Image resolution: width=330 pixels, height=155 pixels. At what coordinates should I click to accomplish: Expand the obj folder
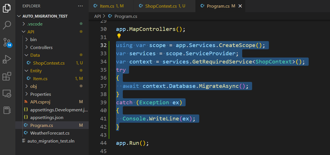tap(26, 86)
